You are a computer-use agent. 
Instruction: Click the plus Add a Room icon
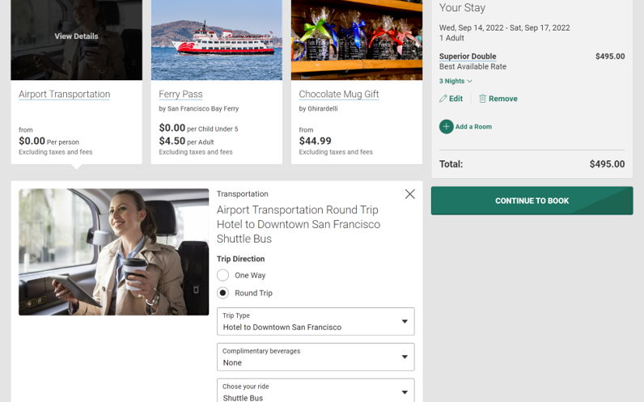click(446, 126)
